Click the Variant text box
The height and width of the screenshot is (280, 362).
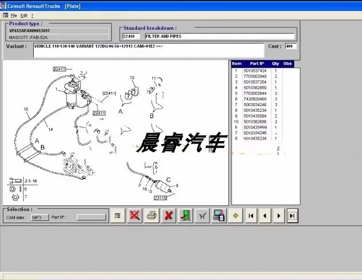coord(149,50)
